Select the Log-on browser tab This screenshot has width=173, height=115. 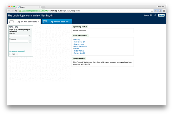click(x=29, y=7)
